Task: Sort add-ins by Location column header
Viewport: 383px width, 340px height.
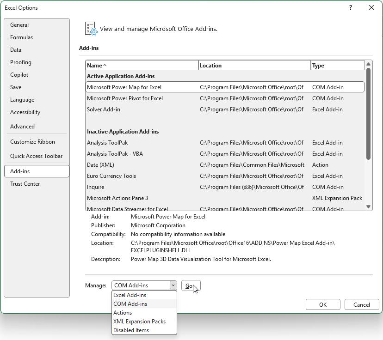Action: (254, 65)
